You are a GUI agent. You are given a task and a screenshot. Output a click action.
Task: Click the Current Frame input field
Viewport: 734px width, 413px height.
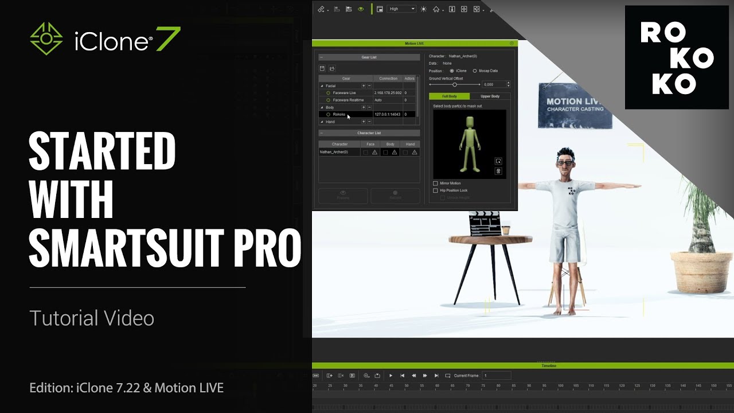497,376
